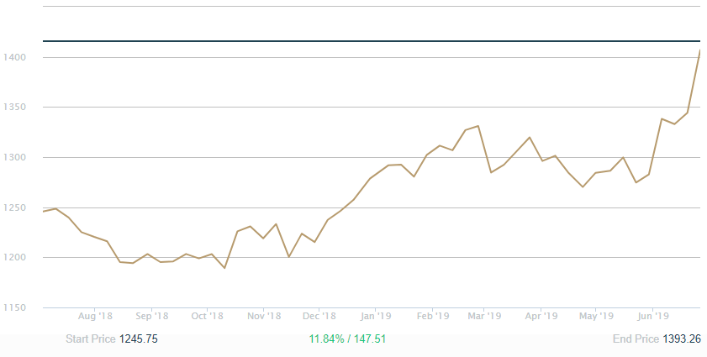Click the Dec '18 axis label

coord(319,316)
